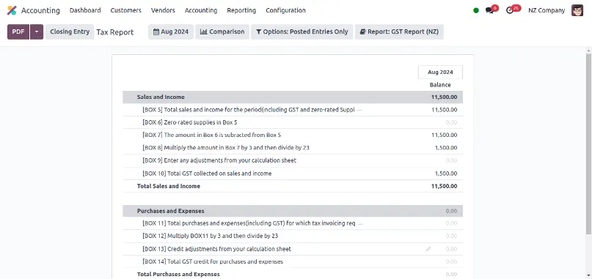The width and height of the screenshot is (592, 279).
Task: Open the Vendors menu
Action: pos(163,10)
